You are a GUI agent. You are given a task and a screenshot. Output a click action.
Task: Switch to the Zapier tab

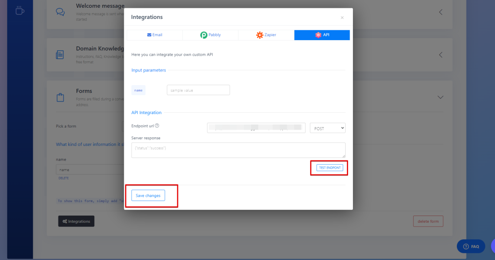[266, 35]
